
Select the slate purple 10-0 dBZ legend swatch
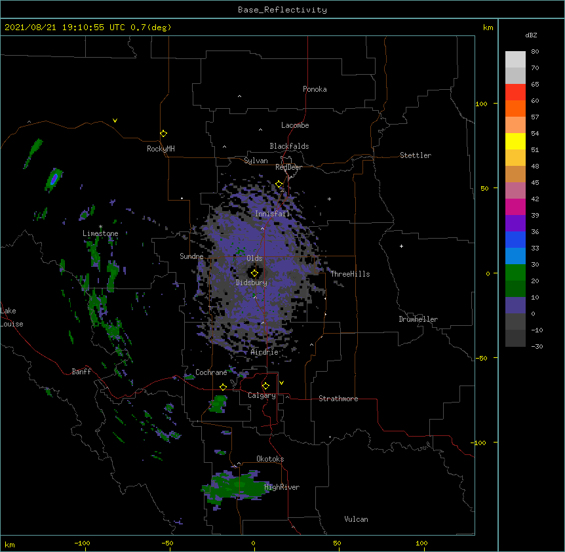pyautogui.click(x=515, y=306)
